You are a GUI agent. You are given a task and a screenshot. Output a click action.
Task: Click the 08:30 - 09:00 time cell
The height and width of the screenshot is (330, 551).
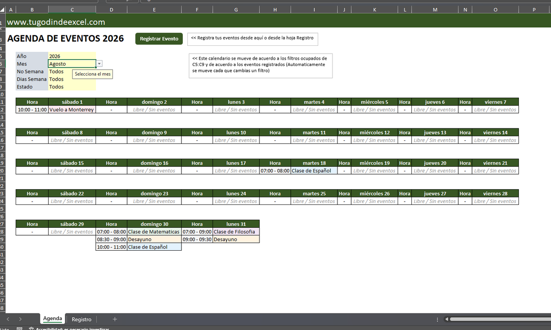[x=111, y=239]
